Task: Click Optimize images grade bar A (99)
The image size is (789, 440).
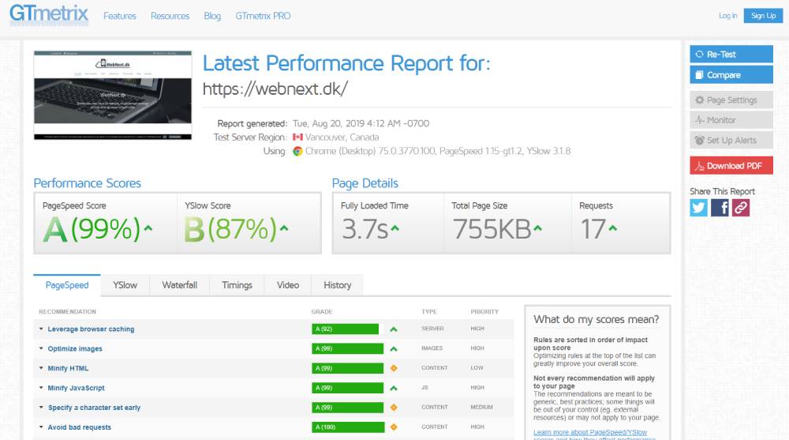Action: pos(348,349)
